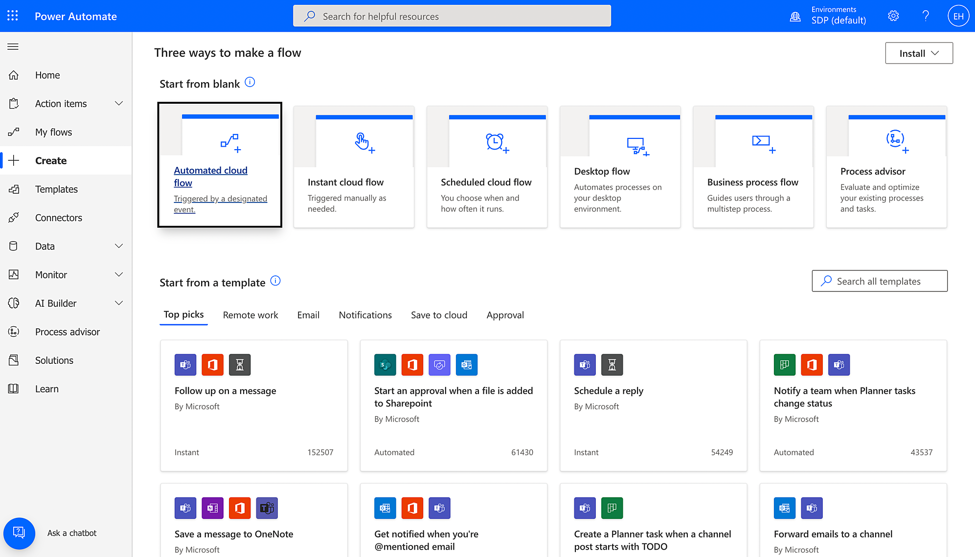Click the Connectors plug icon
This screenshot has height=557, width=975.
[x=14, y=218]
